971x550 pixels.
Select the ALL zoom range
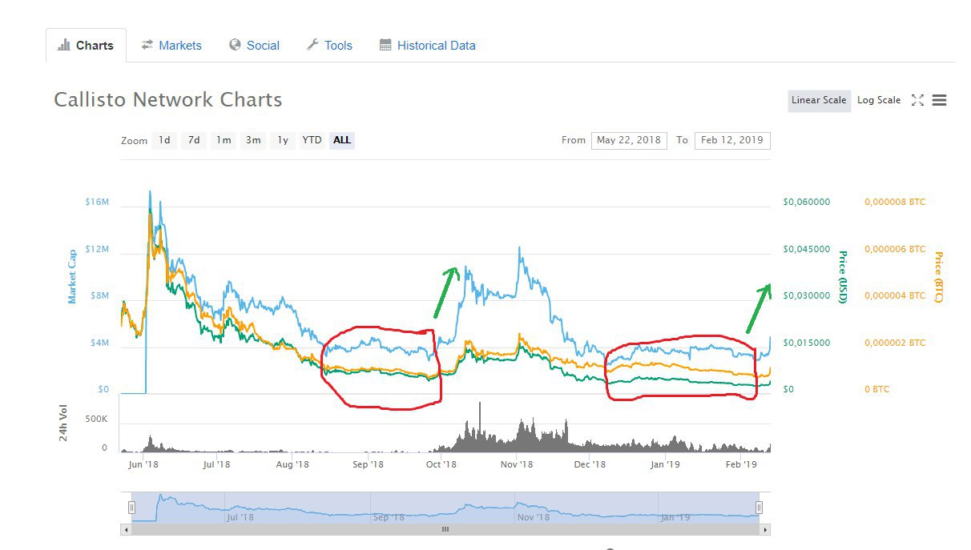pyautogui.click(x=342, y=140)
